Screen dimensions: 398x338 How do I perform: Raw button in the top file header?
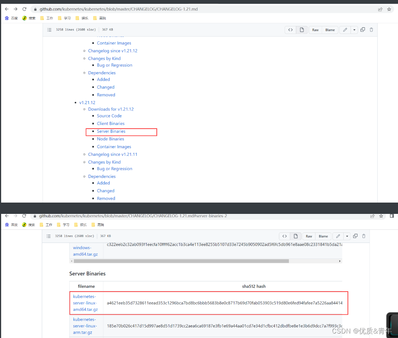point(315,30)
